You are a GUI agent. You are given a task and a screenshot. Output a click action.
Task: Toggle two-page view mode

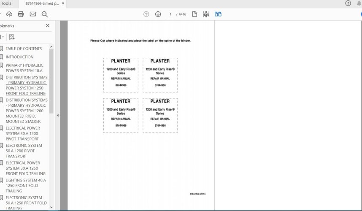point(218,14)
